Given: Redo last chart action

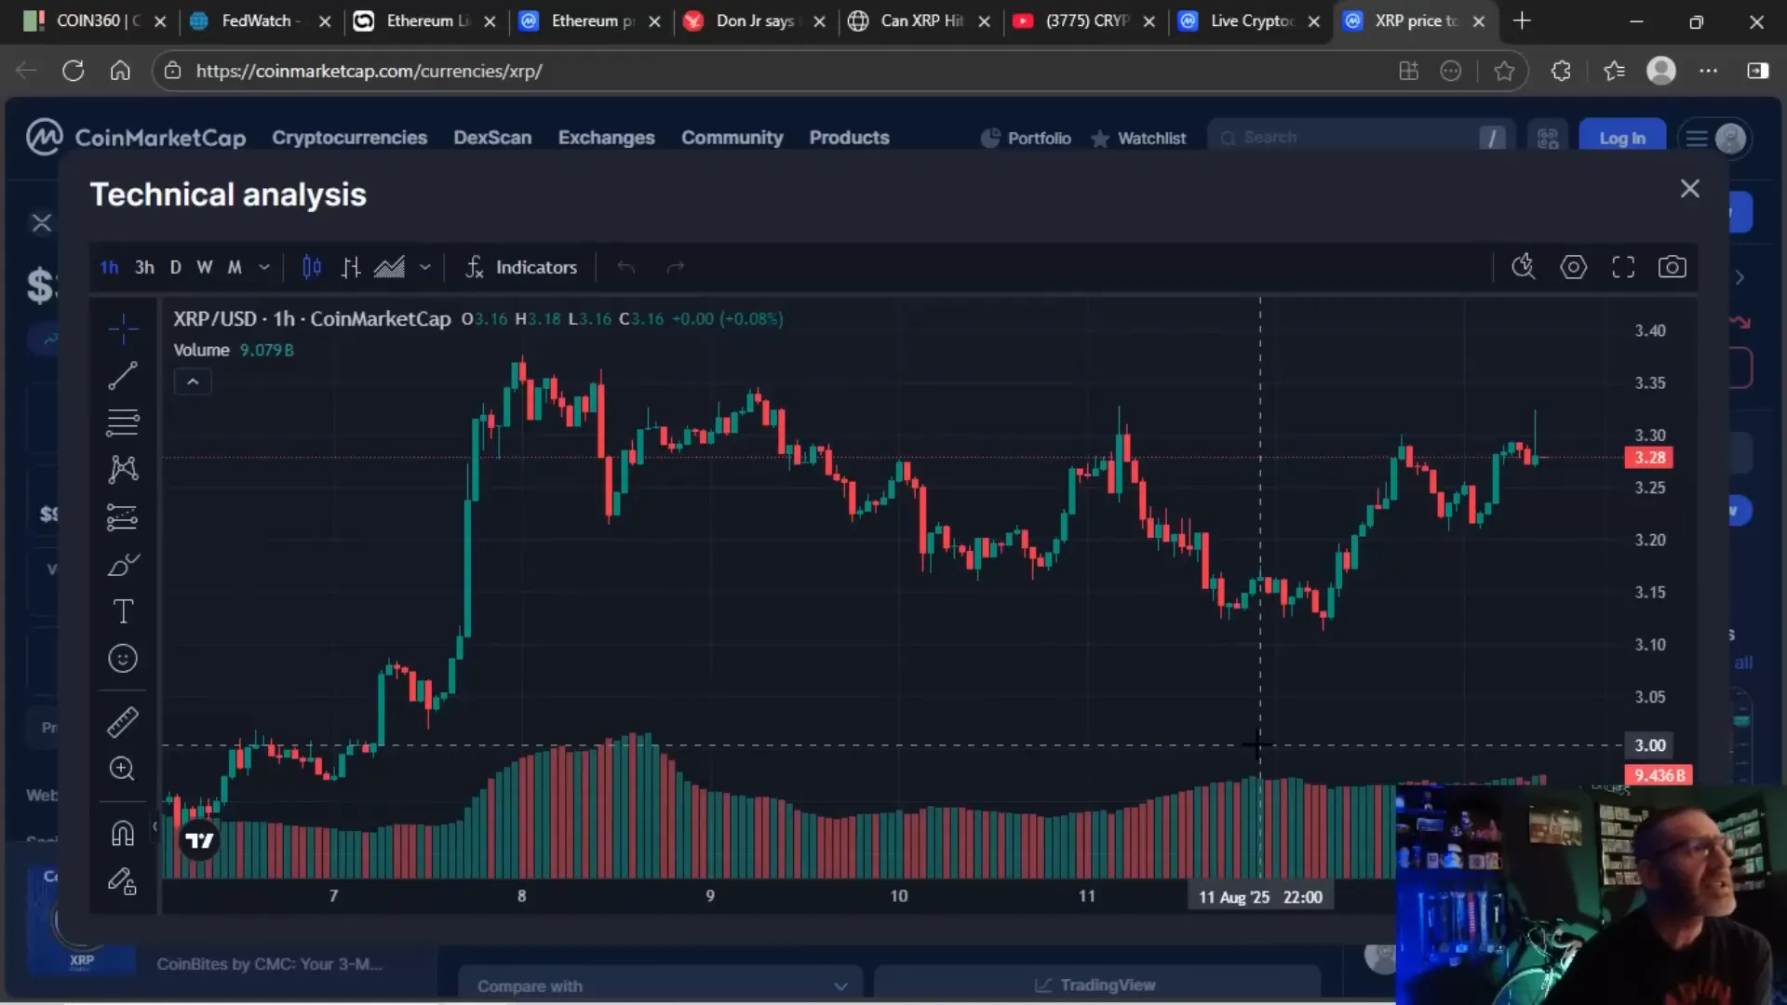Looking at the screenshot, I should tap(676, 268).
